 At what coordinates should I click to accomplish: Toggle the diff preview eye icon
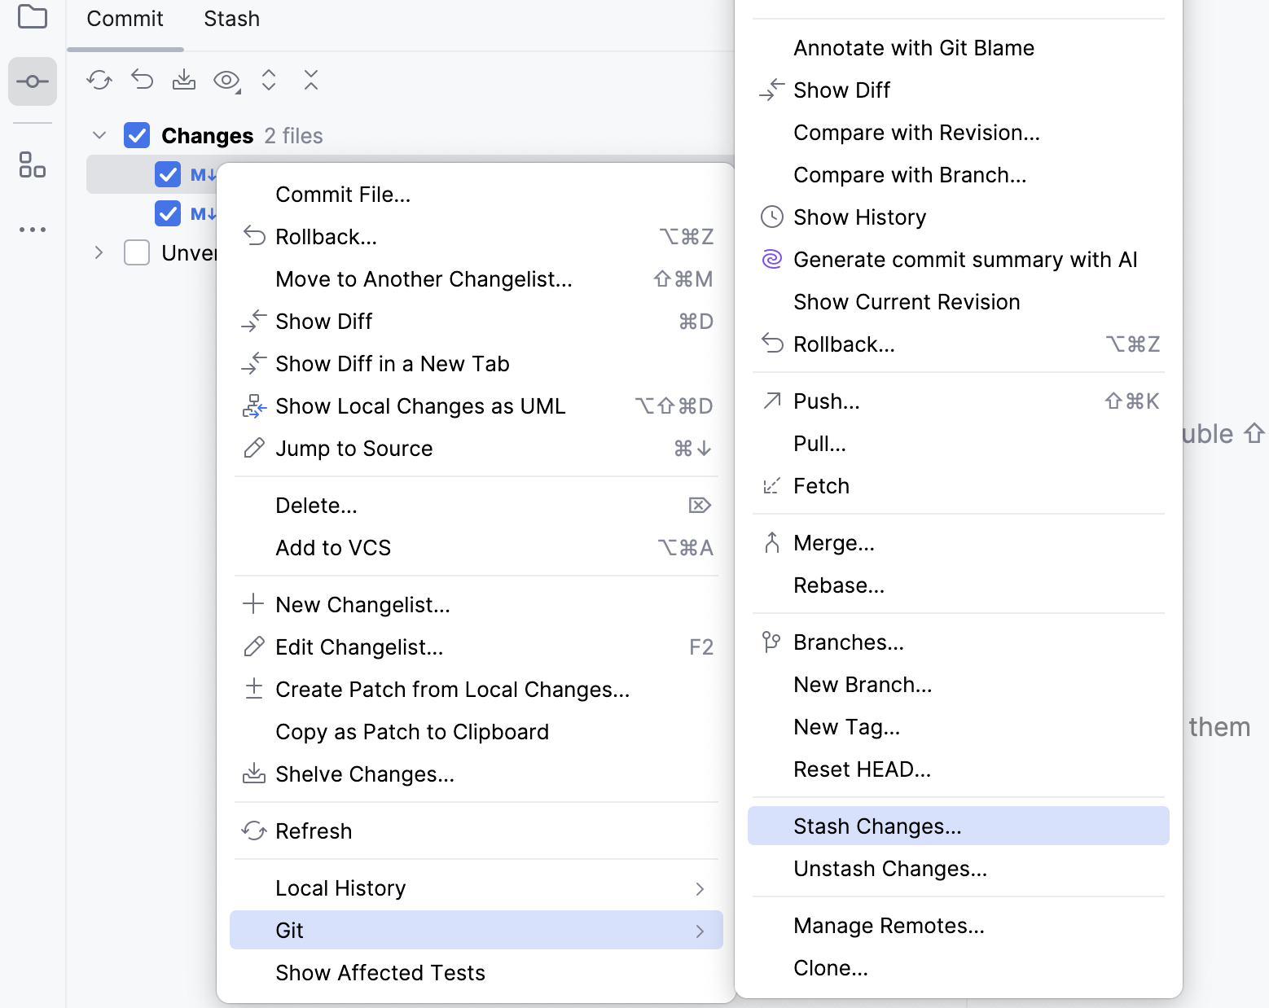226,80
